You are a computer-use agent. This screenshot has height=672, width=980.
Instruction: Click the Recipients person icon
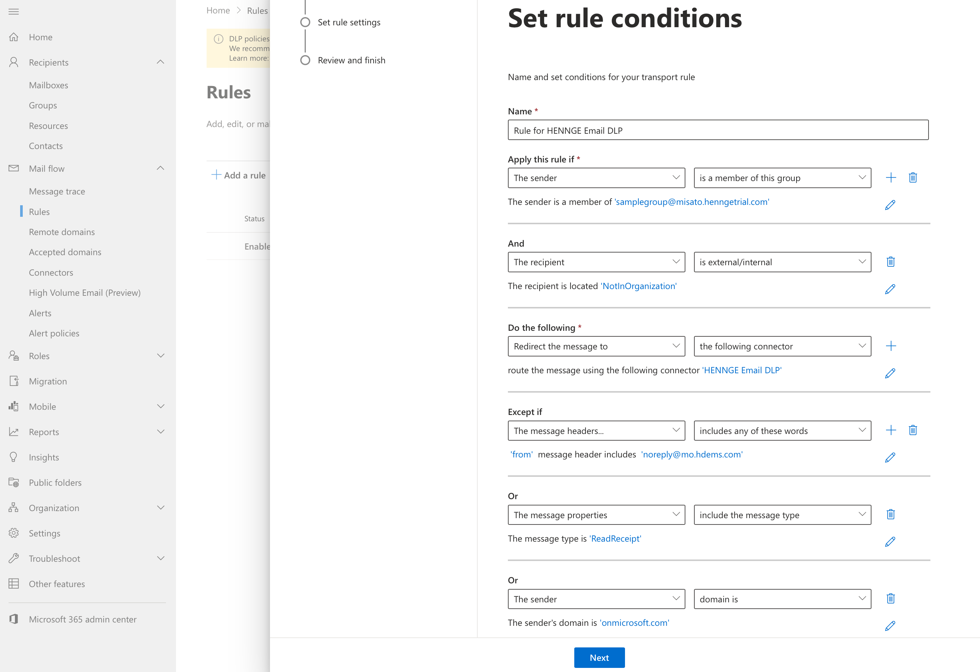click(13, 62)
